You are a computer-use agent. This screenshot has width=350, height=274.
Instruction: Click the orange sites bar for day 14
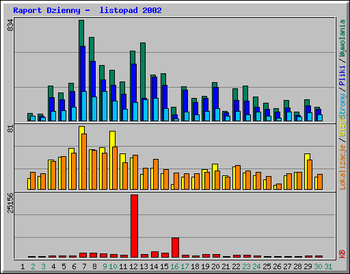click(156, 175)
